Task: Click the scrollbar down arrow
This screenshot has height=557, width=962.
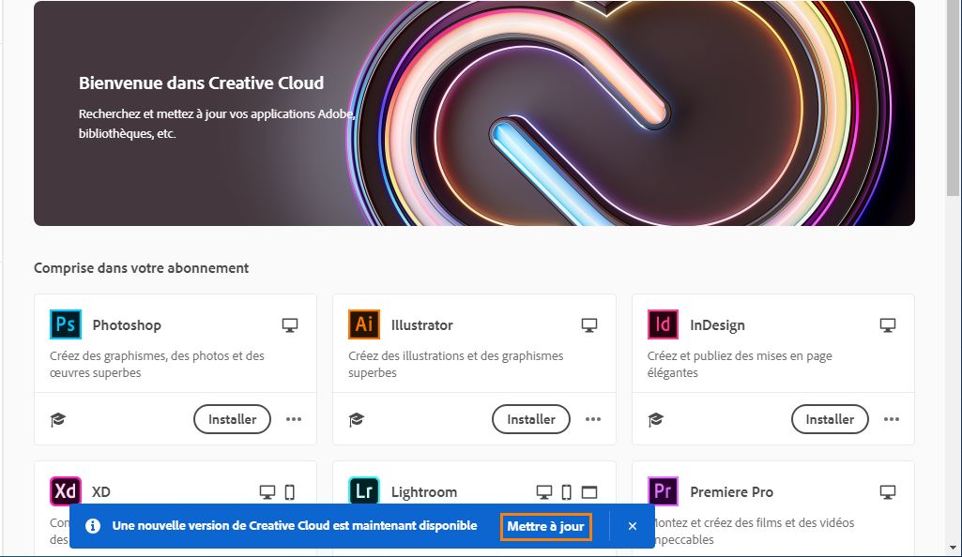Action: [x=953, y=548]
